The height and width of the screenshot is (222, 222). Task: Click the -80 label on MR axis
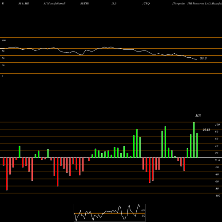coord(217,189)
